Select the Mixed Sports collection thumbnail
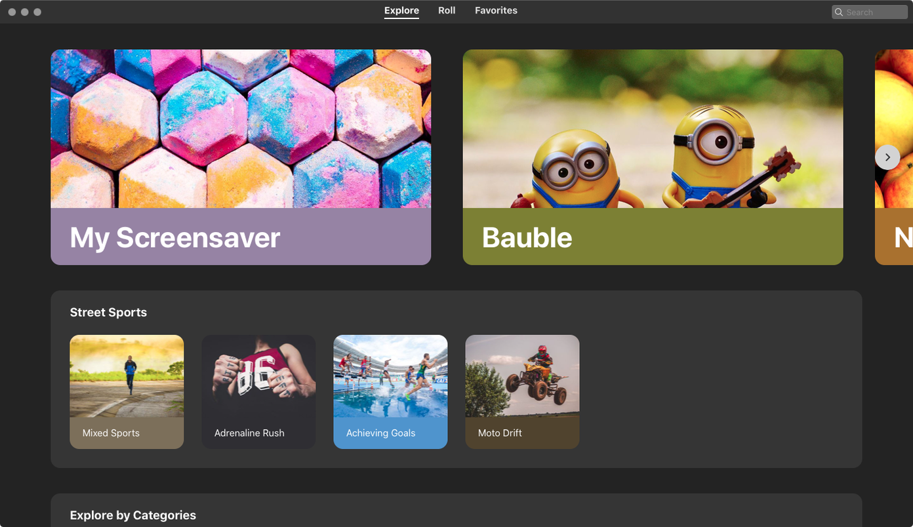This screenshot has width=913, height=527. pos(127,392)
